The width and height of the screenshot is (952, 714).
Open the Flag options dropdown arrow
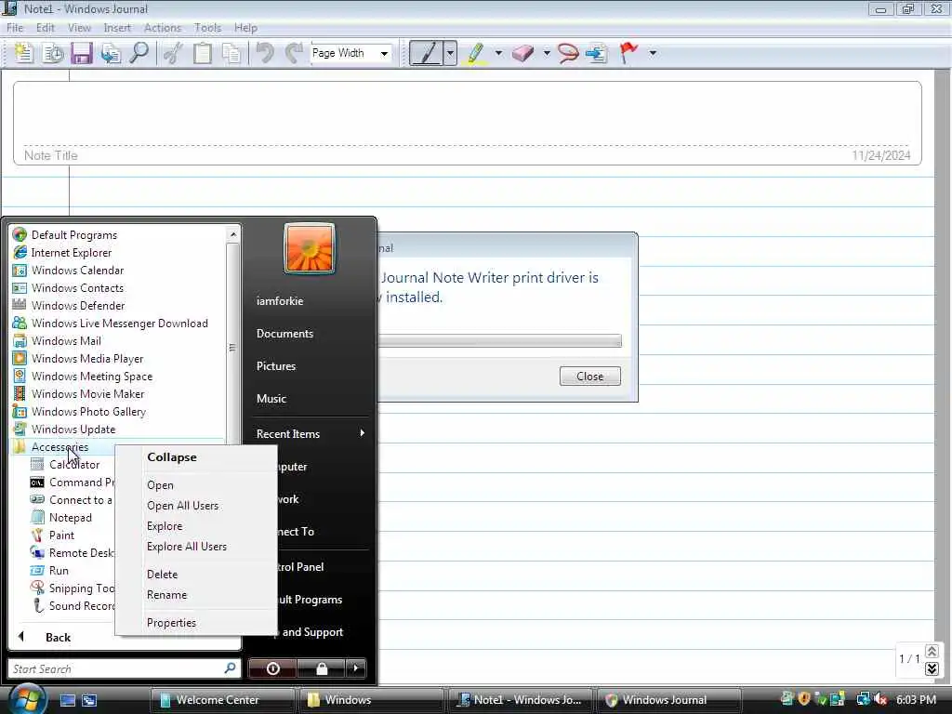[653, 53]
